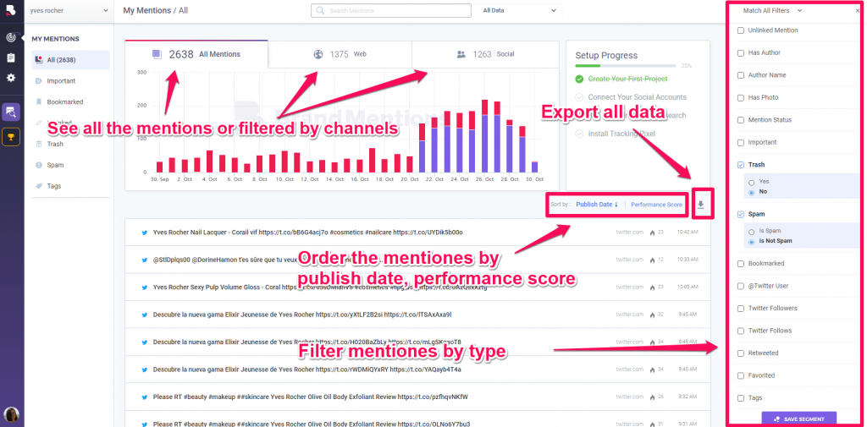The width and height of the screenshot is (867, 427).
Task: Check the Bookmarked filter checkbox
Action: tap(741, 264)
